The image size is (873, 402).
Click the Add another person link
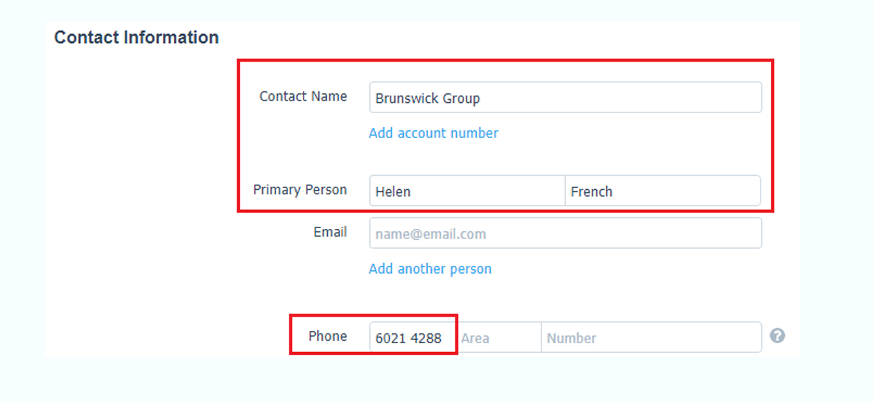430,269
